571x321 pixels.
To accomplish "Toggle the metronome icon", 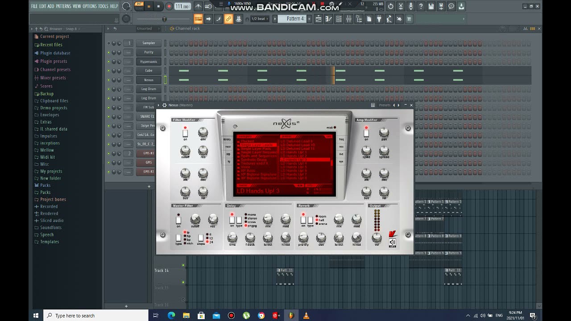I will pos(198,6).
